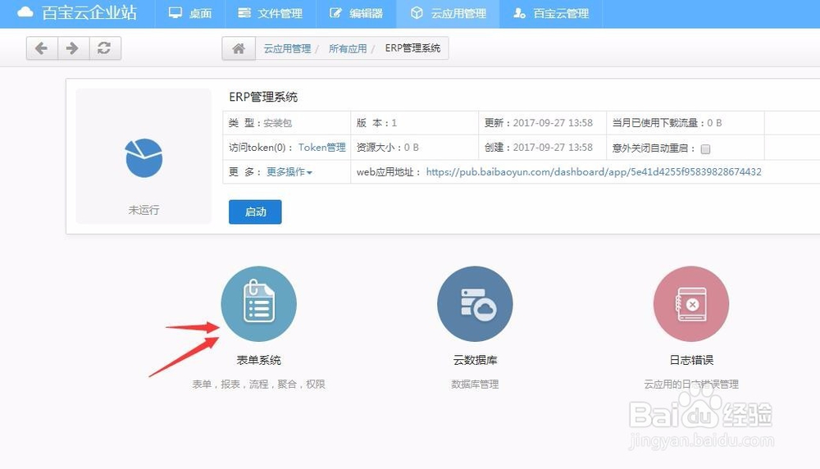Viewport: 820px width, 469px height.
Task: Click the 数据库管理 description text
Action: pos(475,385)
